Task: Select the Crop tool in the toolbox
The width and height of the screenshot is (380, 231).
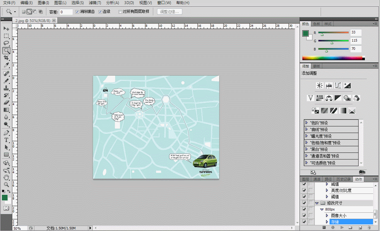Action: pyautogui.click(x=6, y=58)
